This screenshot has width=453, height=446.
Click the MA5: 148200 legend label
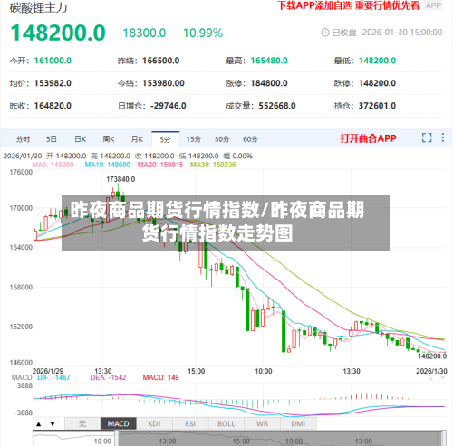[53, 165]
